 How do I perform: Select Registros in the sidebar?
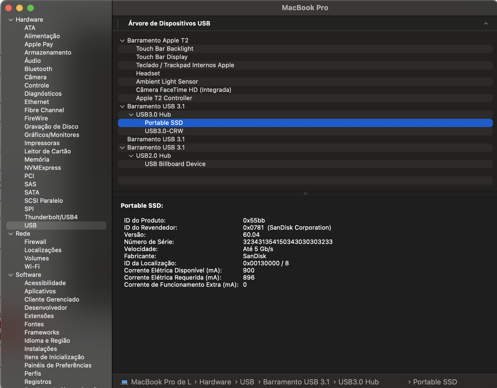38,382
